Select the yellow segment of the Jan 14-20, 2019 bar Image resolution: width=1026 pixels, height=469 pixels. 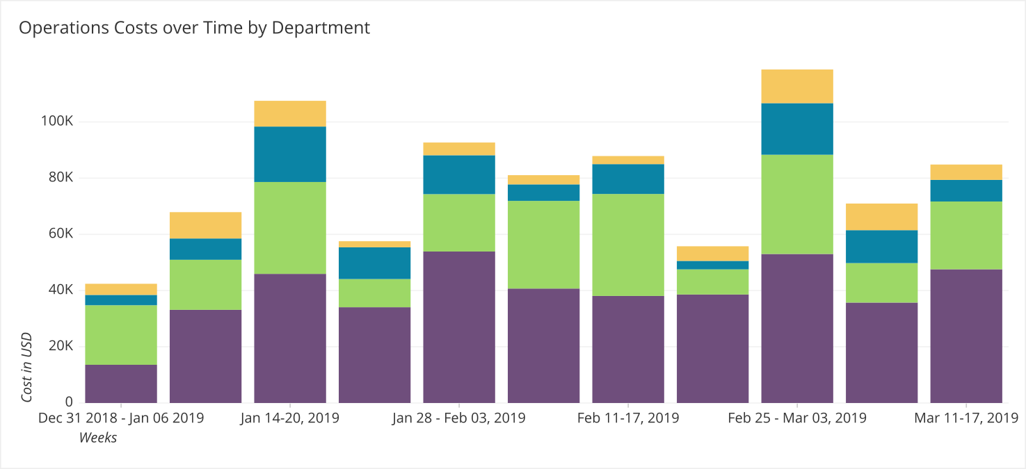[x=290, y=114]
